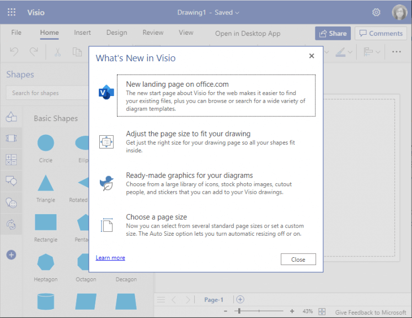Select the cylinder Can shape
The width and height of the screenshot is (412, 318).
click(46, 301)
